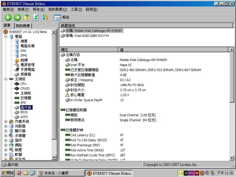Collapse the 主機板 tree node
Image resolution: width=236 pixels, height=177 pixels.
pos(6,79)
